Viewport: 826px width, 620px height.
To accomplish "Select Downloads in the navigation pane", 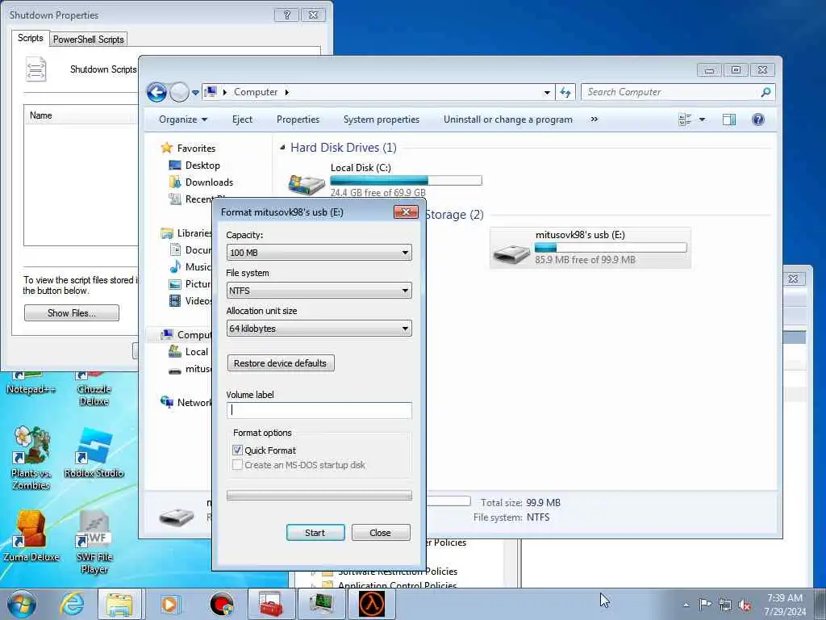I will (209, 182).
